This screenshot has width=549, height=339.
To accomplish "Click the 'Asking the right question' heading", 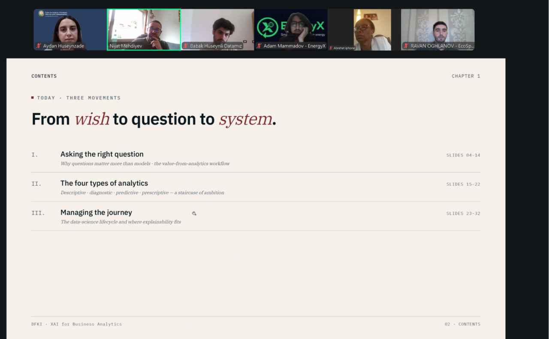I will 102,154.
